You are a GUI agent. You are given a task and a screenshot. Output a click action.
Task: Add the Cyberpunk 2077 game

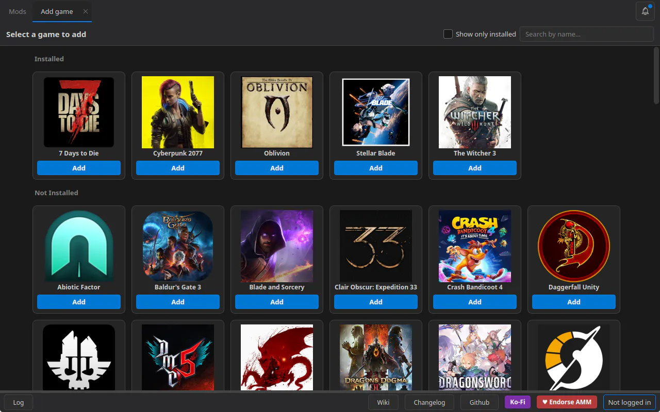point(178,168)
